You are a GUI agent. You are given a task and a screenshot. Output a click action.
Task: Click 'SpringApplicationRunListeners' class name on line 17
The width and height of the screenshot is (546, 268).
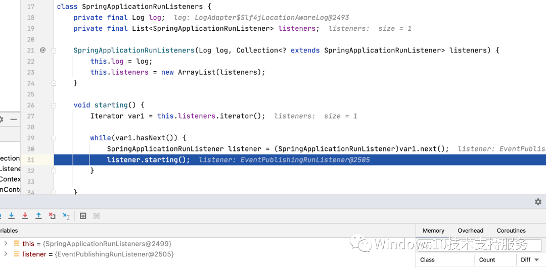click(x=143, y=7)
